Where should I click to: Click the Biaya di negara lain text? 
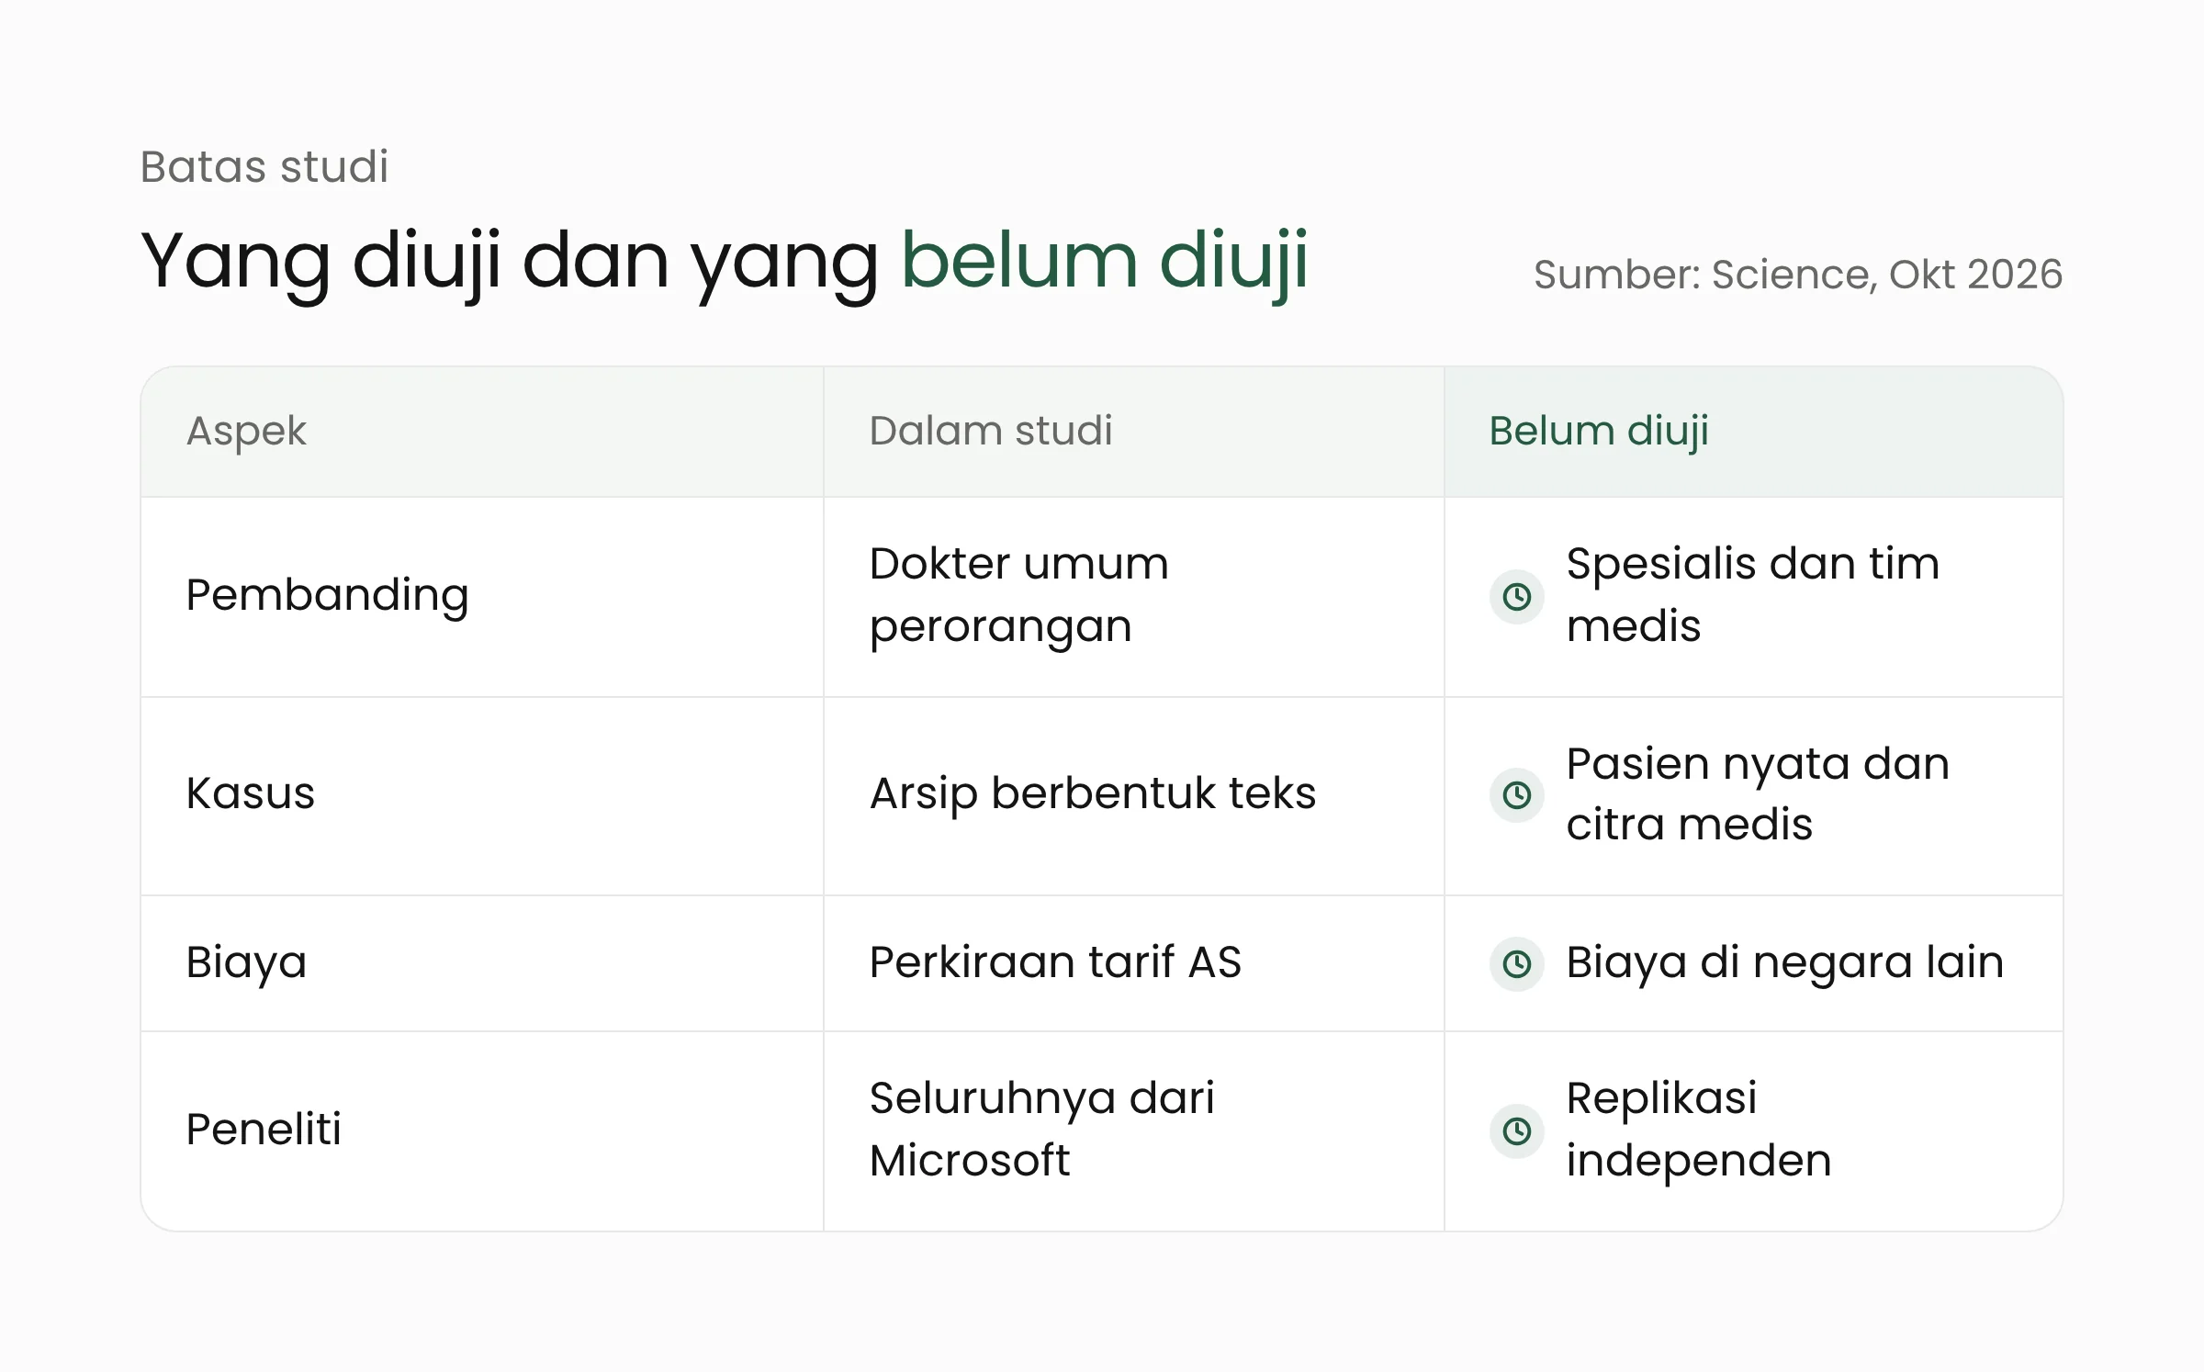click(1785, 963)
